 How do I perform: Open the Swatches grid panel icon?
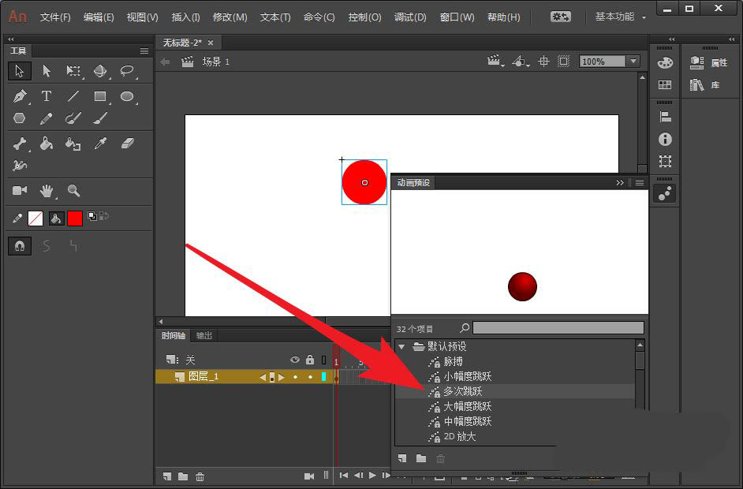click(x=665, y=85)
